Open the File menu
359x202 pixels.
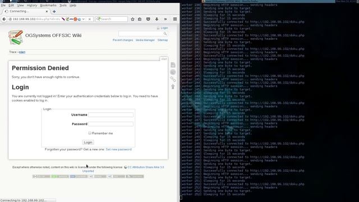[3, 5]
